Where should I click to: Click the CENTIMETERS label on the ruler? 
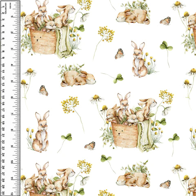click(x=6, y=8)
